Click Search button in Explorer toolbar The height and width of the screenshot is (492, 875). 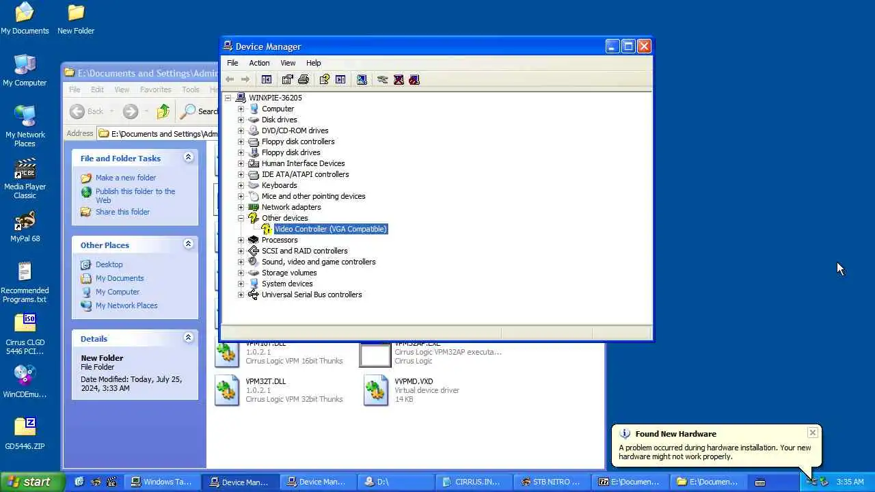[x=199, y=111]
